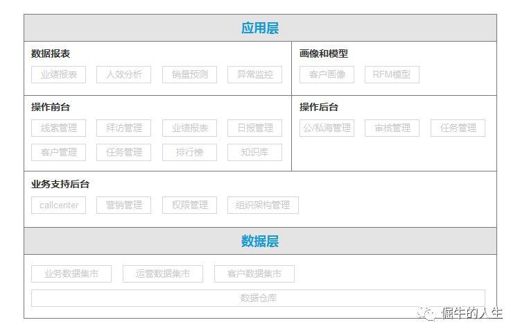Open the 销量预测 box
520x336 pixels.
190,74
